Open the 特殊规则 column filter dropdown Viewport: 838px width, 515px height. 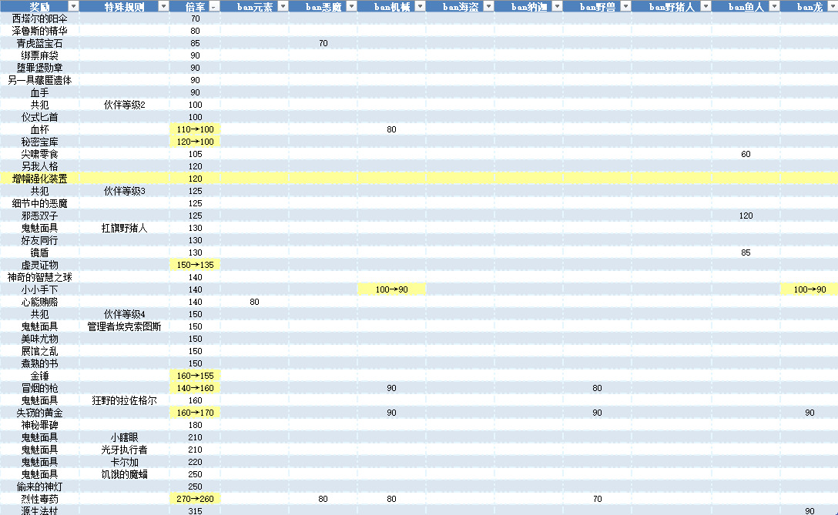pyautogui.click(x=163, y=6)
